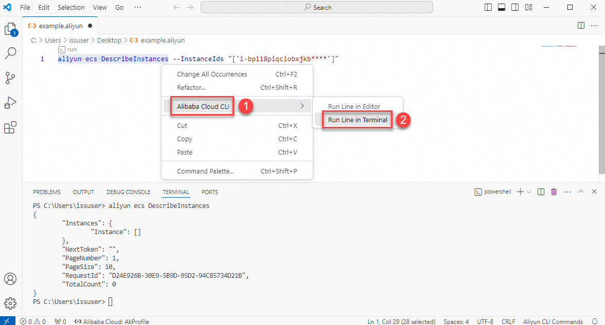605x325 pixels.
Task: Open the notifications bell
Action: [x=595, y=321]
